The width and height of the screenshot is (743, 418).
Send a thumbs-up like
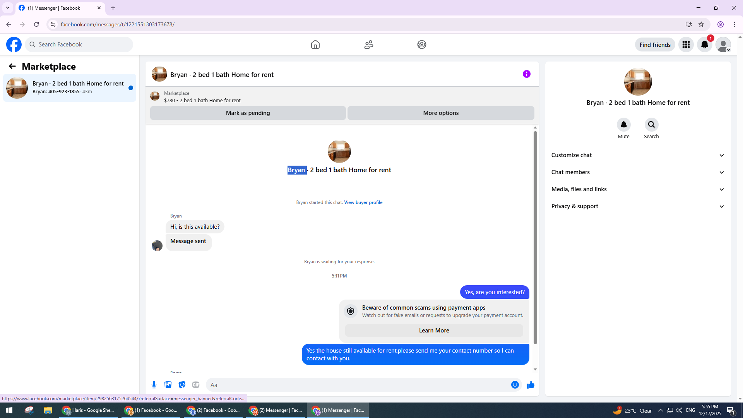pyautogui.click(x=530, y=385)
